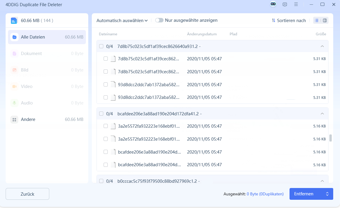The height and width of the screenshot is (208, 340).
Task: Check the bcafdee206e3a88ad190e204d172dfa41.2 group checkbox
Action: tap(101, 114)
